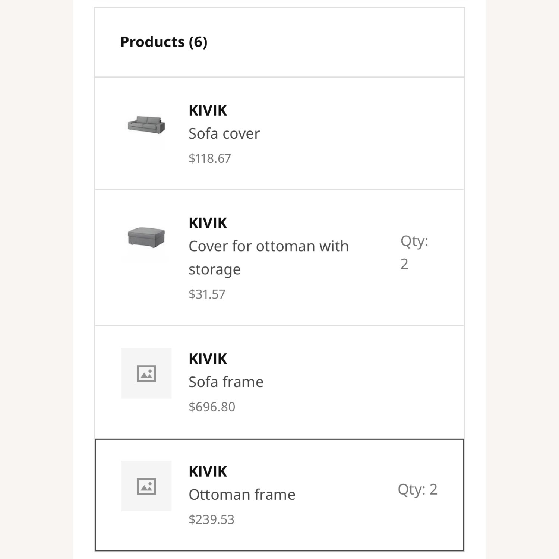Open the KIVIK Sofa cover product
The width and height of the screenshot is (559, 559).
click(x=224, y=133)
